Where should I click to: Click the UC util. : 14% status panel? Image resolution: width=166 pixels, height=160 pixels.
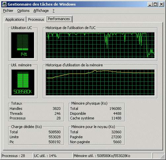(x=53, y=156)
